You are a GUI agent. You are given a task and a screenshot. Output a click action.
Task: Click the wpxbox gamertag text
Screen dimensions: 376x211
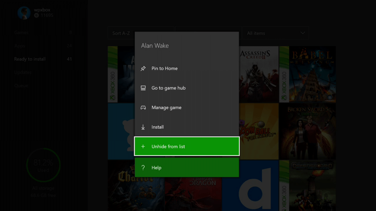(x=42, y=10)
